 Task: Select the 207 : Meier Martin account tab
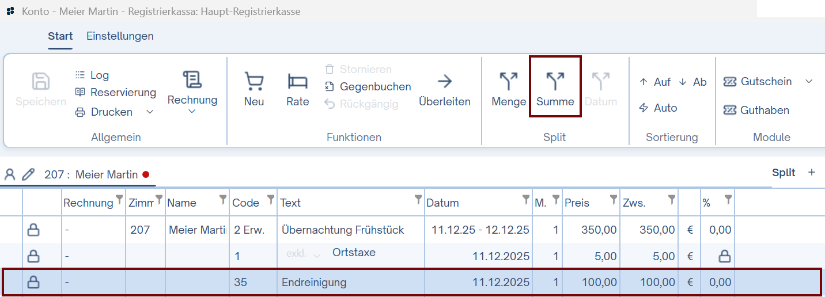point(90,175)
